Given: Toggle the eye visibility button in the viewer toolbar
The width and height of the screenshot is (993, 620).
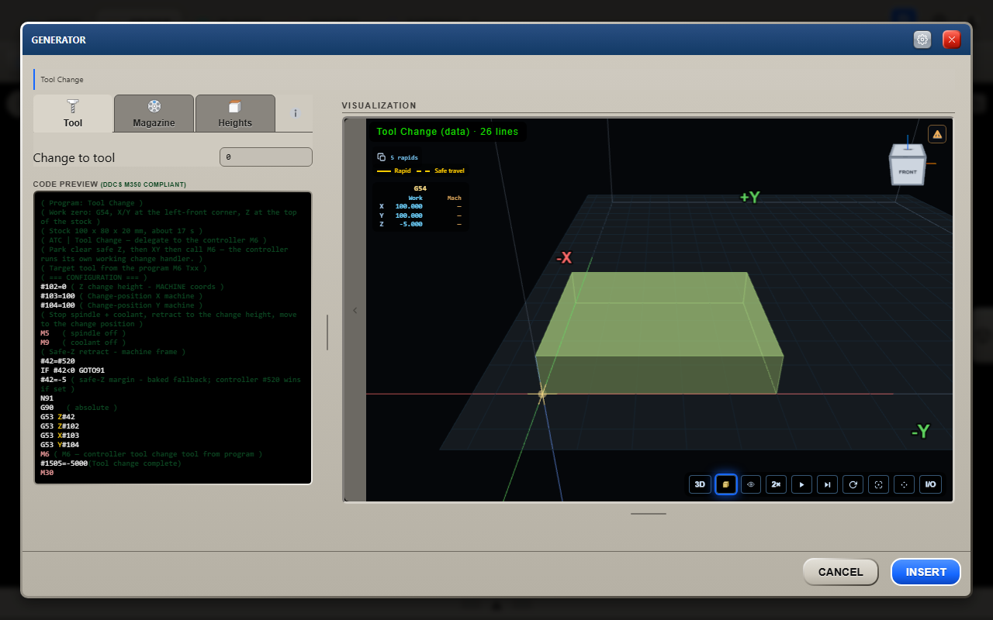Looking at the screenshot, I should 750,484.
